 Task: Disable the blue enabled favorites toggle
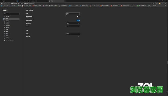pyautogui.click(x=78, y=21)
